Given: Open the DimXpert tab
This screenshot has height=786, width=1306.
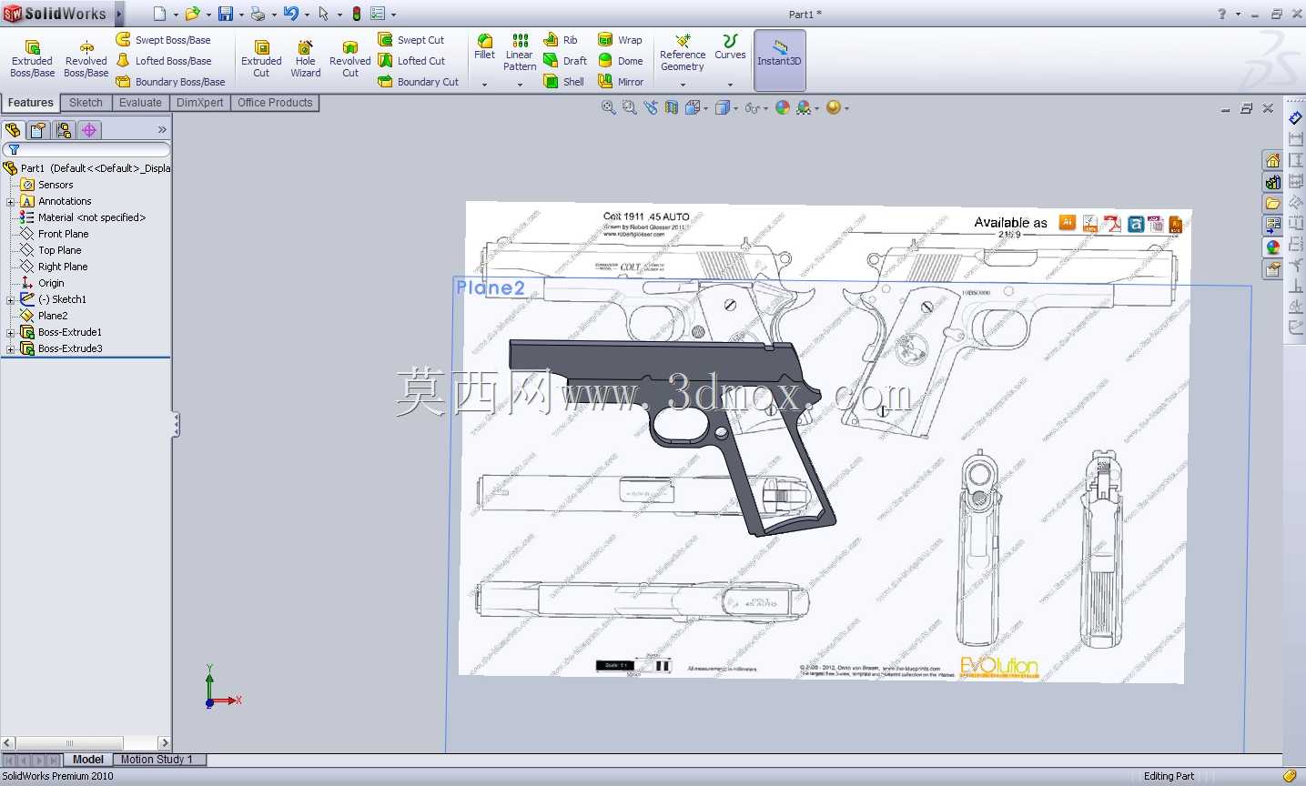Looking at the screenshot, I should click(200, 103).
